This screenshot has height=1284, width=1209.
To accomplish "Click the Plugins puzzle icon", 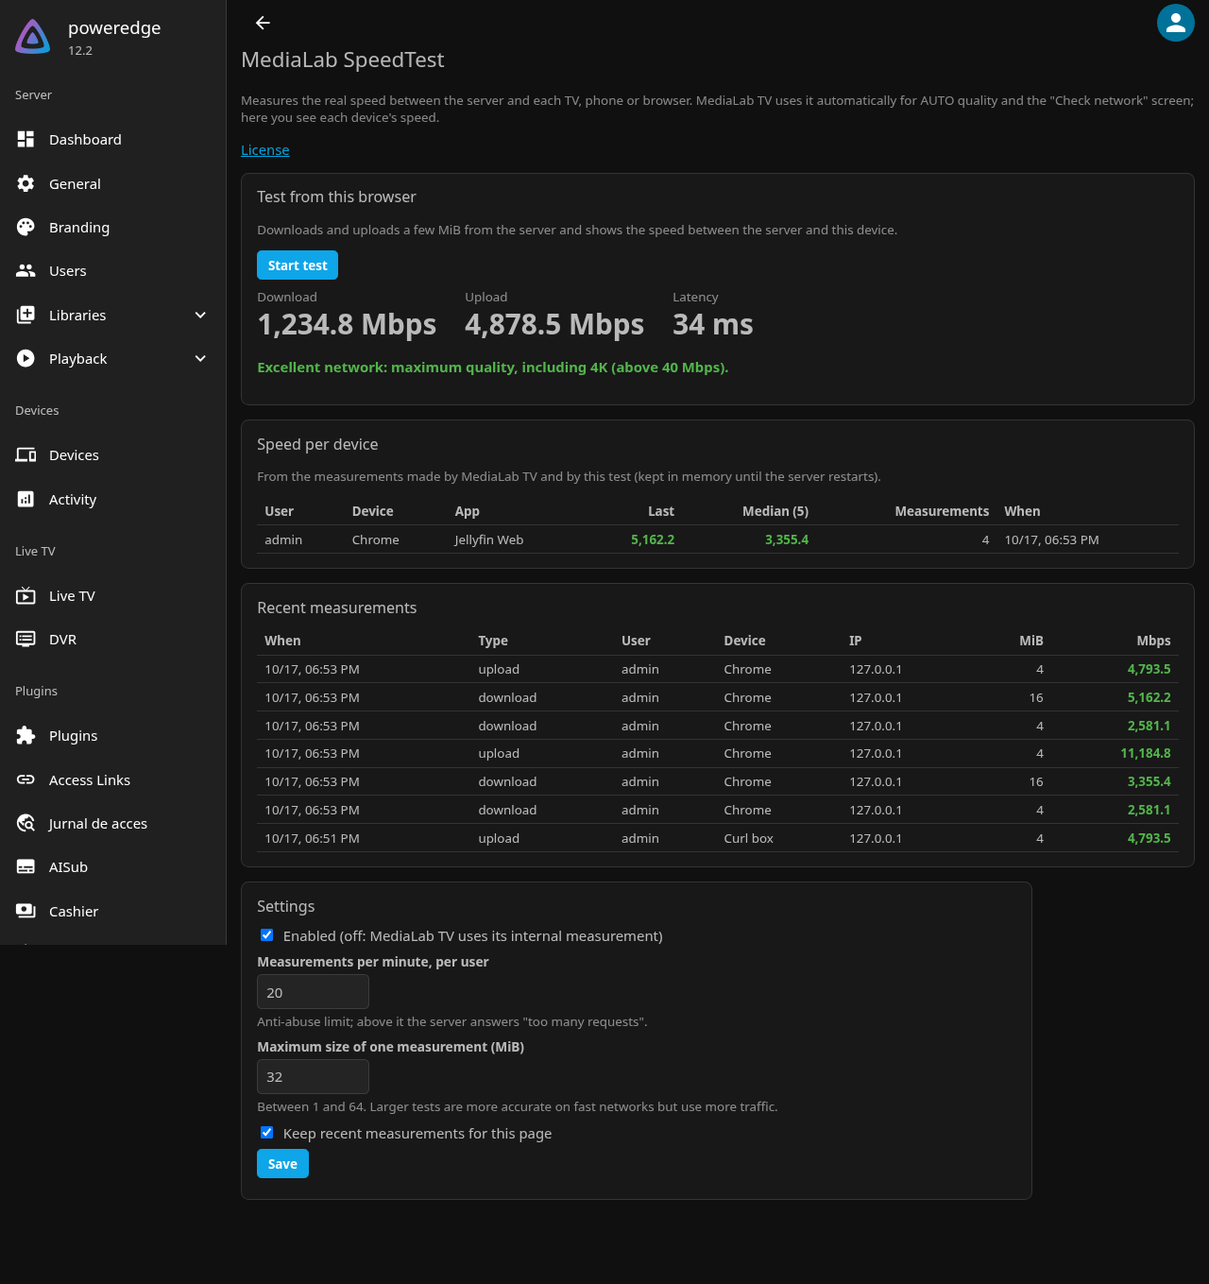I will [26, 735].
